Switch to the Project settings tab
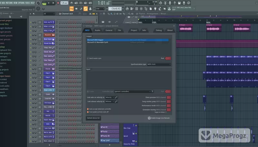 (134, 30)
